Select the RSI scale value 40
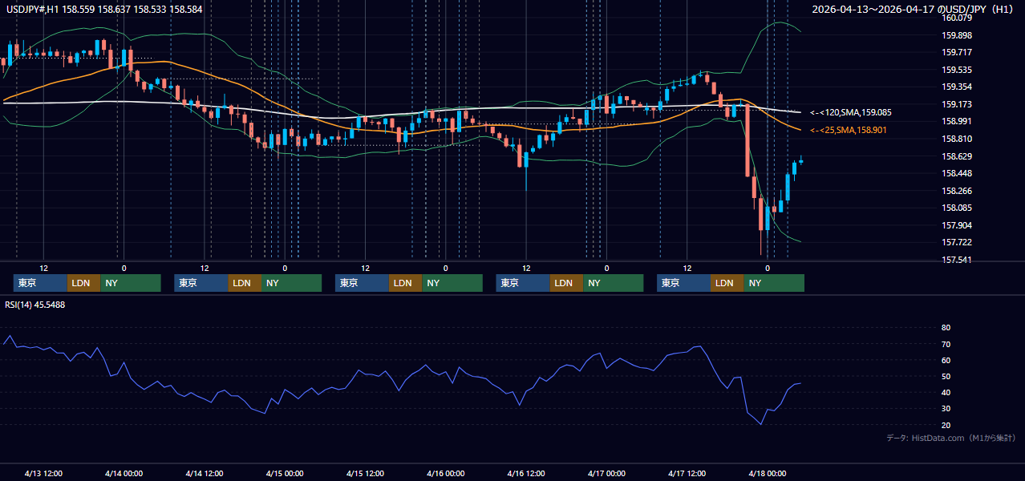Viewport: 1025px width, 481px height. [x=946, y=392]
